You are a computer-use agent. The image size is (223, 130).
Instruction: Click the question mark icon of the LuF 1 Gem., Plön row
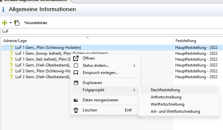pos(11,48)
